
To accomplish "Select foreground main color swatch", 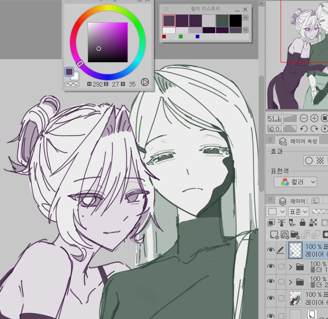I will click(x=69, y=72).
